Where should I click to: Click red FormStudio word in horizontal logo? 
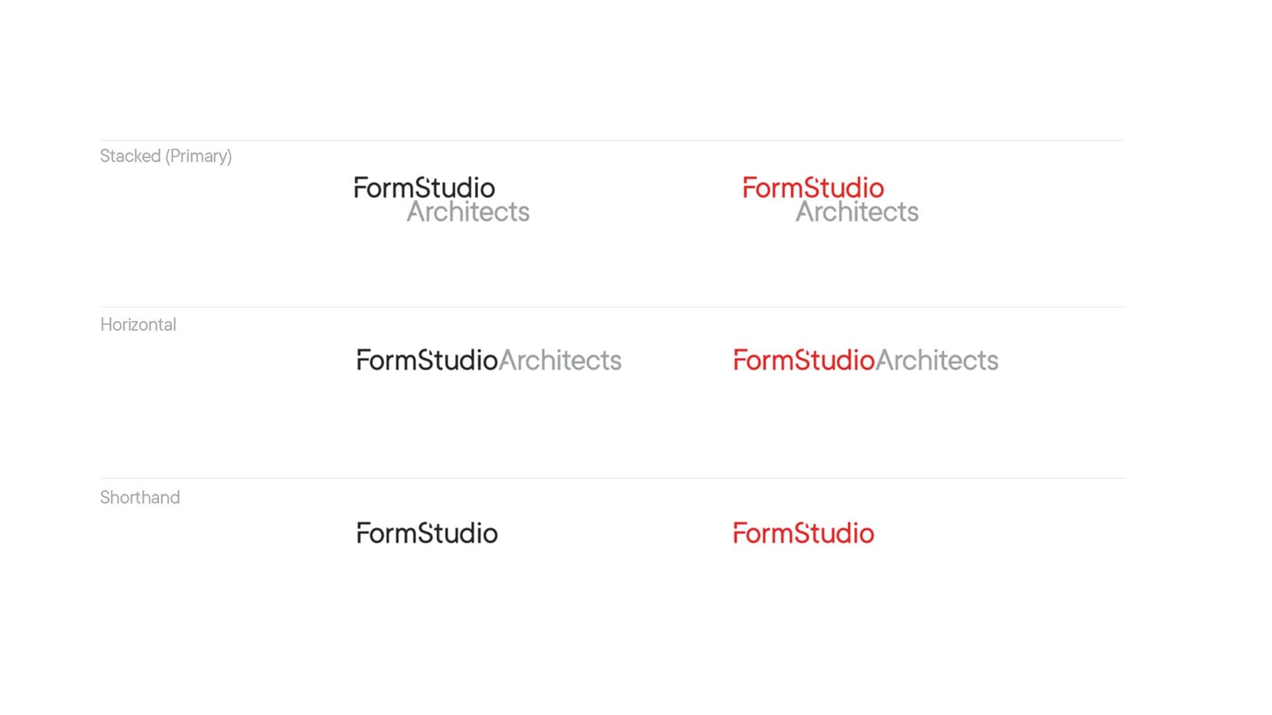tap(804, 359)
